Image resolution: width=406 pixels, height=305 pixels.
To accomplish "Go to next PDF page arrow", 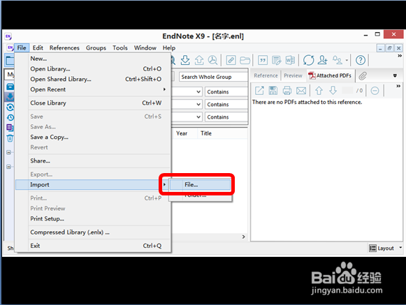I will pos(333,91).
